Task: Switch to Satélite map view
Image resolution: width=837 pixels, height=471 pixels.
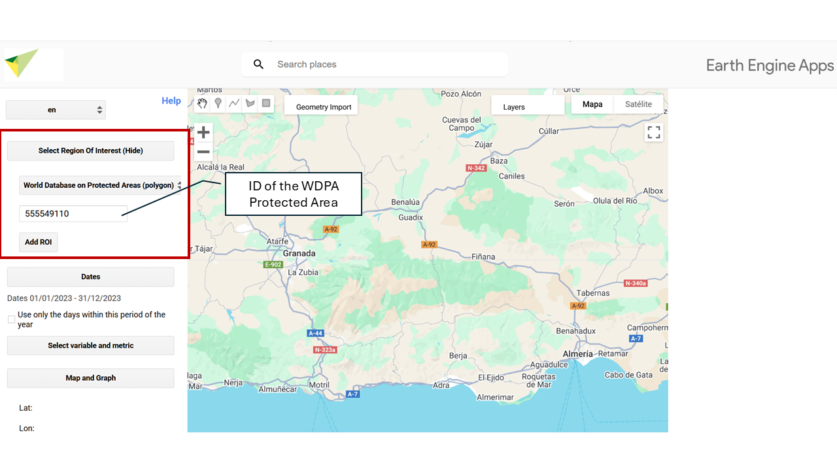Action: (x=638, y=105)
